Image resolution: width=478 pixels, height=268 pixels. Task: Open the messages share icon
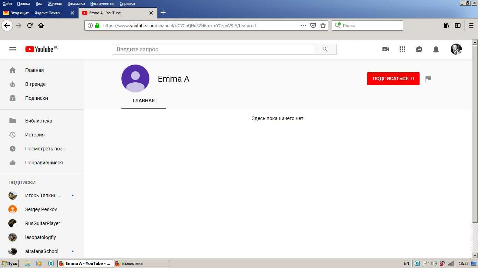(419, 49)
